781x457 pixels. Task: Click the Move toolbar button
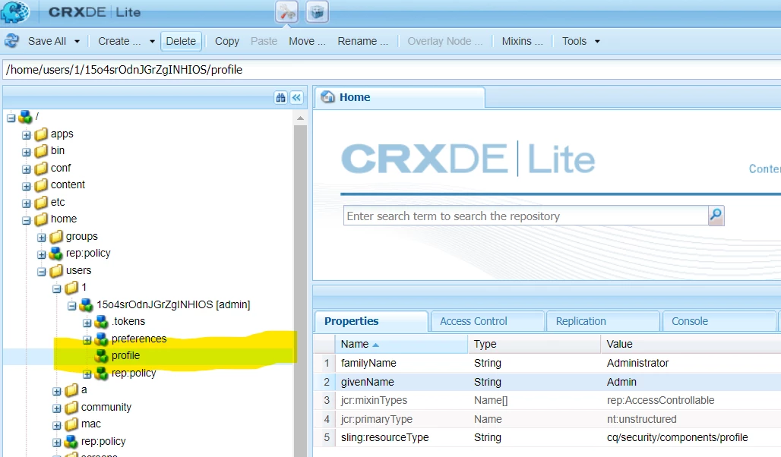(307, 41)
